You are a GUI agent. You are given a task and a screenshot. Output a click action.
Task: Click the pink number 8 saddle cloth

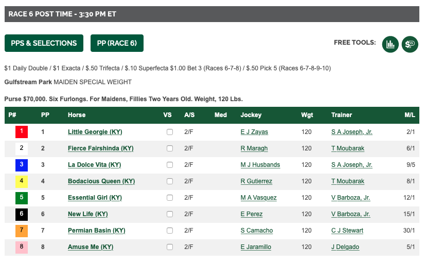[22, 247]
